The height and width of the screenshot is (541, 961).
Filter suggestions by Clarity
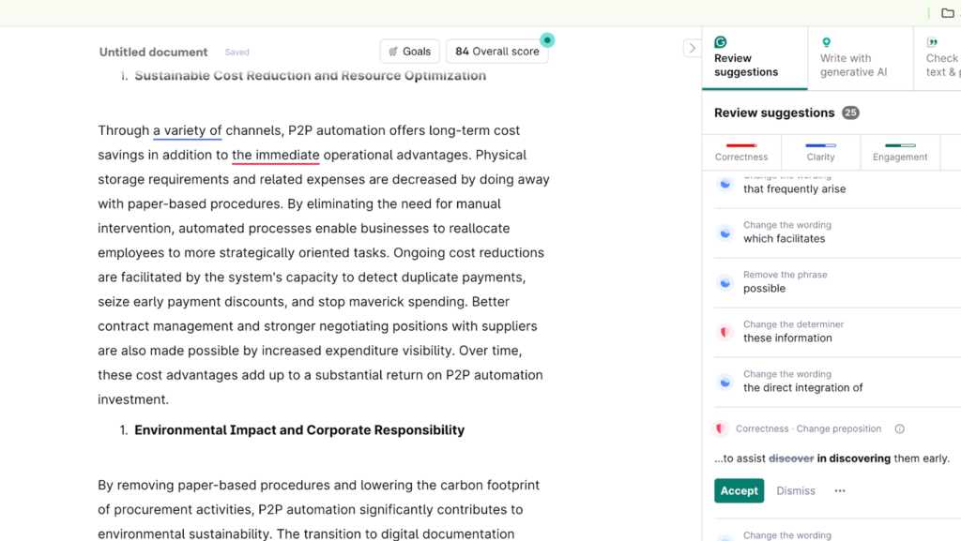coord(820,152)
